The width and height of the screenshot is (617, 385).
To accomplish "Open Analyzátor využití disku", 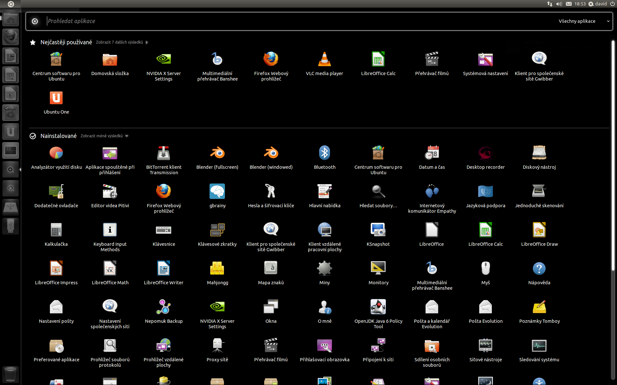I will pos(56,157).
